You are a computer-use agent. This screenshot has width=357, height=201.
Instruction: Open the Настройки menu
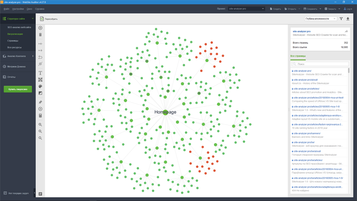coord(18,9)
